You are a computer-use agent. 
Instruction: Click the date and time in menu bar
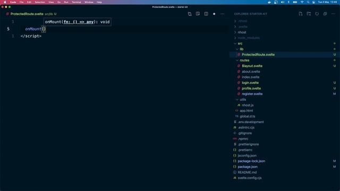[327, 2]
